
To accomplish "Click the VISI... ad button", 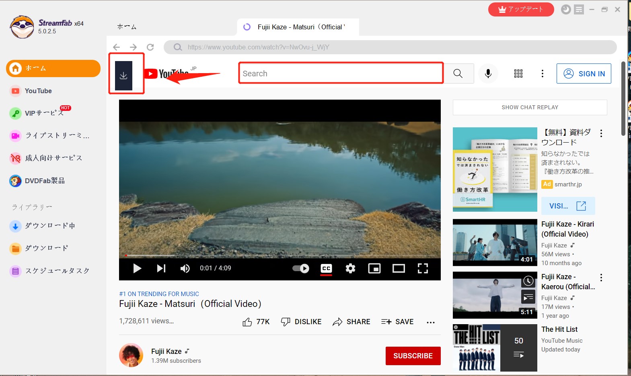I will click(x=568, y=206).
